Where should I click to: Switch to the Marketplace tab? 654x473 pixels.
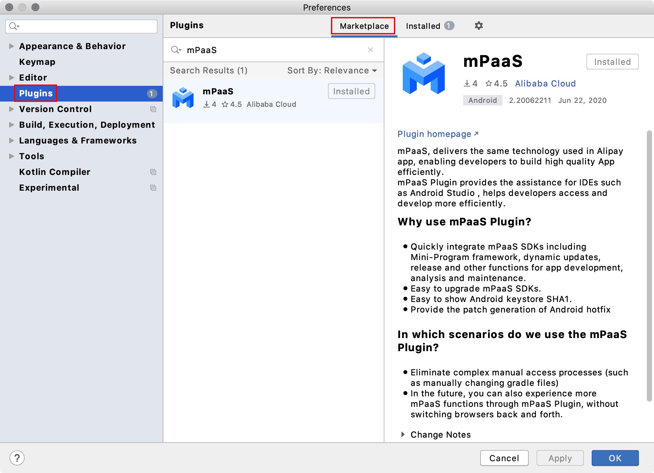coord(364,26)
